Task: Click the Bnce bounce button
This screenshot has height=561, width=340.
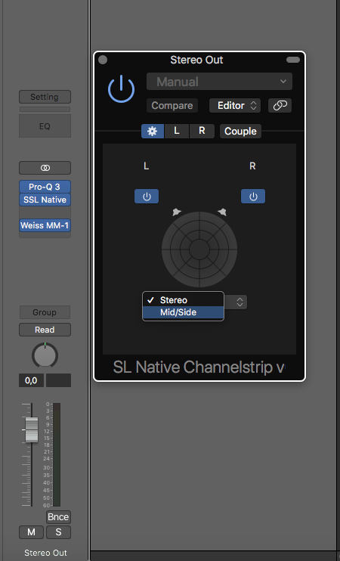Action: coord(58,517)
